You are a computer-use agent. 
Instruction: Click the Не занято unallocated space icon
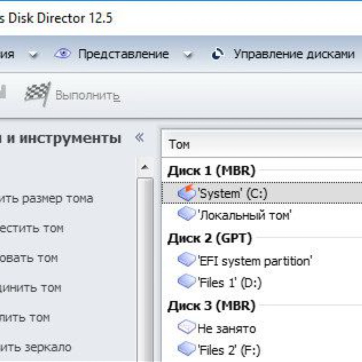click(x=187, y=327)
